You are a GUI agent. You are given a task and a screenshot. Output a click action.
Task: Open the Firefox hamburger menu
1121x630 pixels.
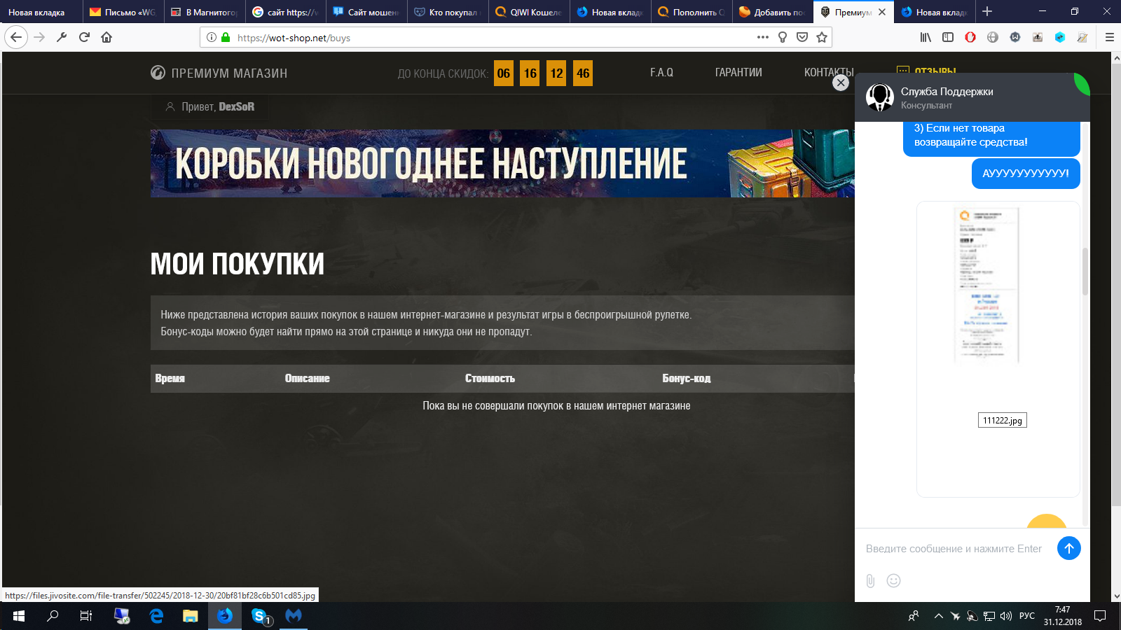click(x=1110, y=37)
